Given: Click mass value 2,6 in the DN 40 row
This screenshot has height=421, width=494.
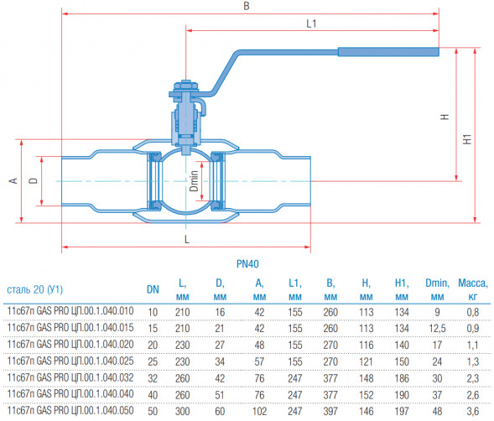Looking at the screenshot, I should click(x=473, y=395).
